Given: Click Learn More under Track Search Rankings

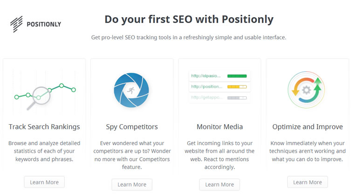Looking at the screenshot, I should point(44,182).
